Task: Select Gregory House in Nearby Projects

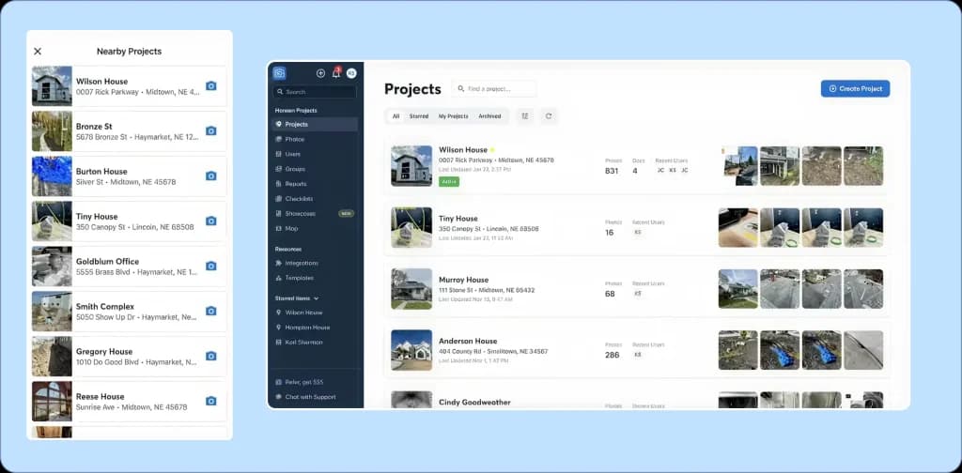Action: [x=130, y=356]
